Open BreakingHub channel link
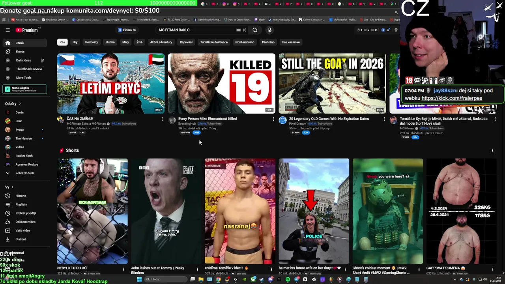Image resolution: width=505 pixels, height=284 pixels. (x=187, y=123)
